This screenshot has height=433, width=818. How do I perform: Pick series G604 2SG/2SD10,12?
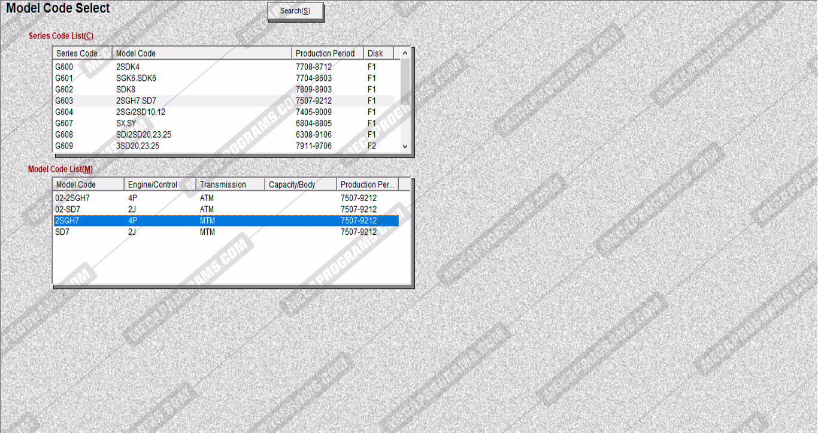tap(180, 112)
